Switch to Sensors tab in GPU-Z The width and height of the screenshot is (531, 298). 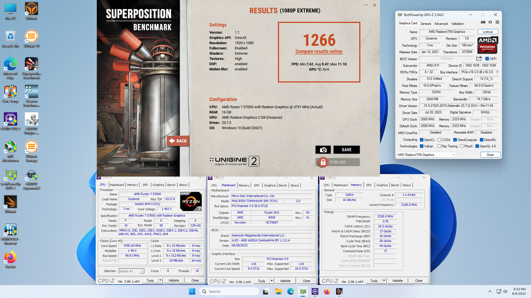[426, 24]
